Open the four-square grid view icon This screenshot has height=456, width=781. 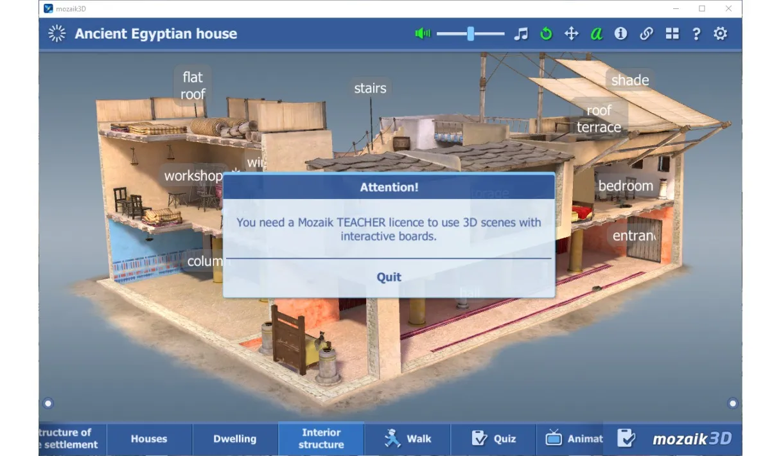click(x=672, y=34)
